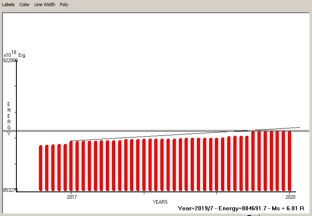
Task: Open the Poly menu
Action: pyautogui.click(x=64, y=4)
